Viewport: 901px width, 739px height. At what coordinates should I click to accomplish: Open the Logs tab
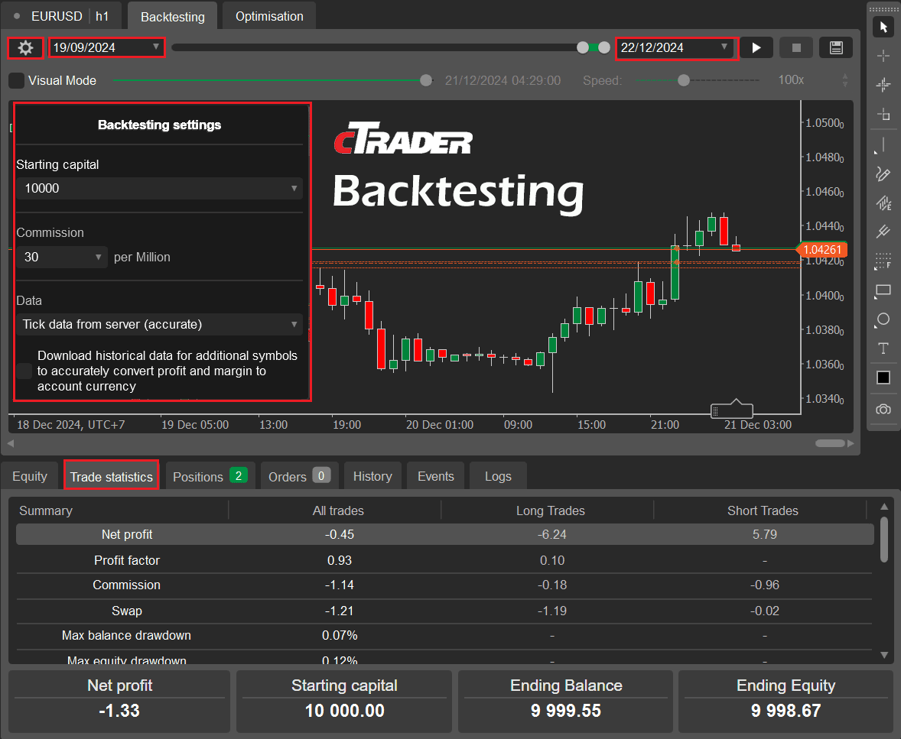click(498, 477)
